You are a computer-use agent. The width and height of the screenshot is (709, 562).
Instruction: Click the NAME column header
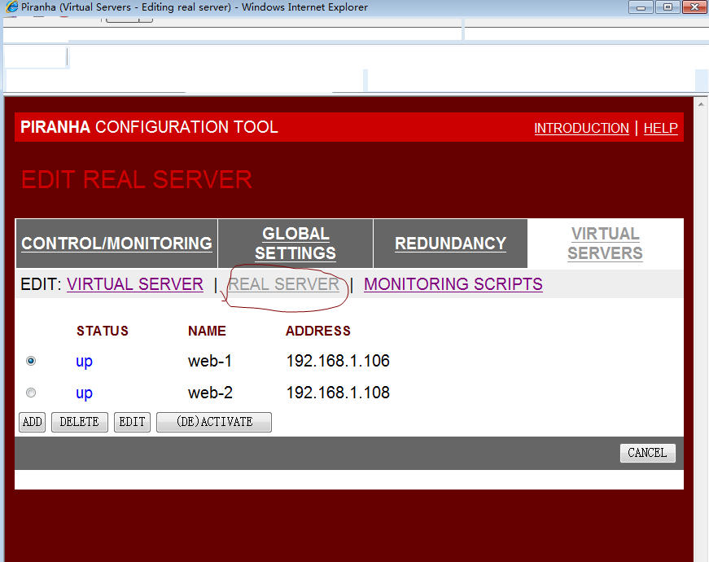tap(207, 331)
